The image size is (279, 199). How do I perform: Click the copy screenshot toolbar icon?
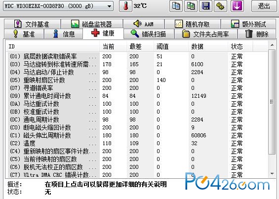coord(191,6)
